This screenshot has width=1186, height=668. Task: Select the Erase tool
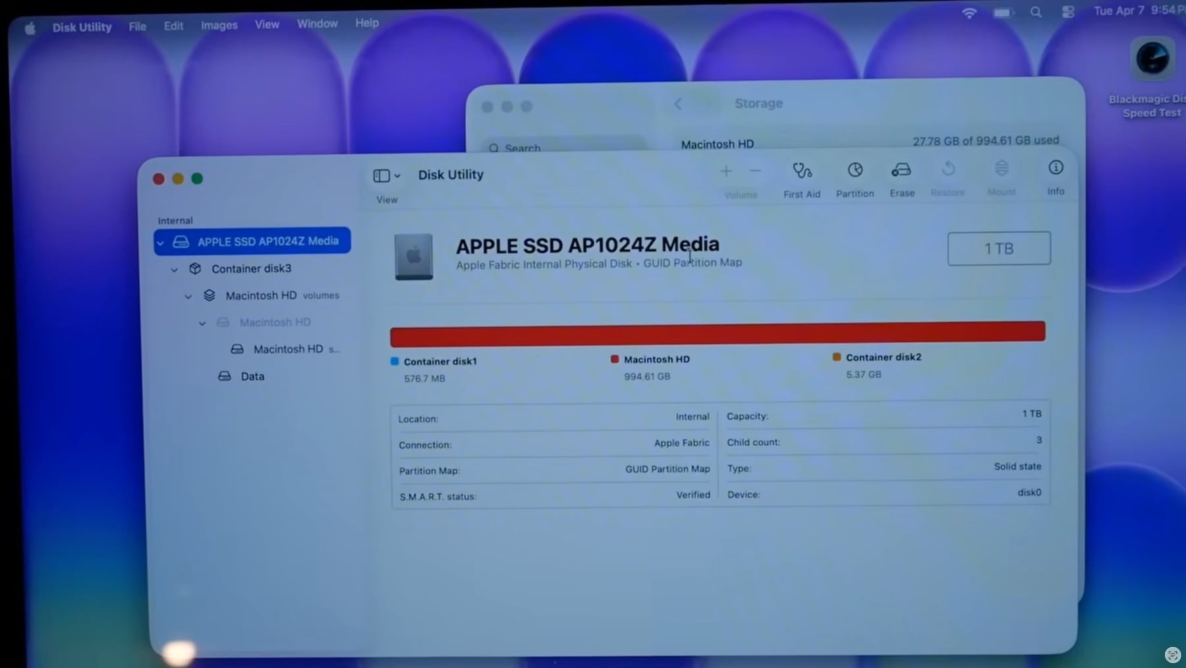click(x=901, y=177)
